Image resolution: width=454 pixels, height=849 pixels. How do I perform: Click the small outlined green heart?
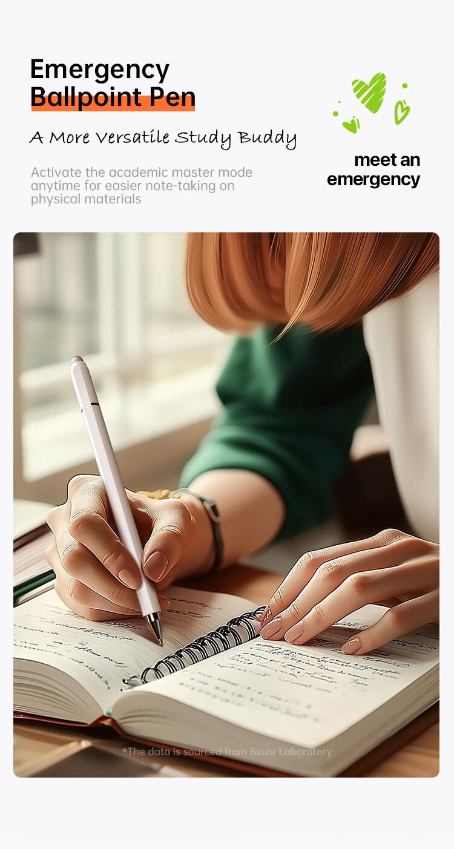pyautogui.click(x=402, y=112)
